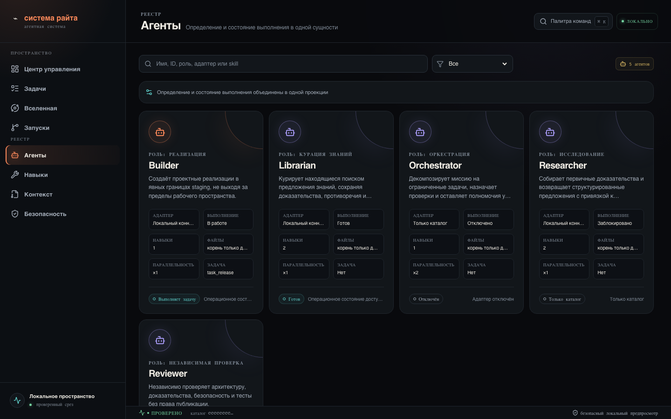Click the Локальное пространство label

62,396
